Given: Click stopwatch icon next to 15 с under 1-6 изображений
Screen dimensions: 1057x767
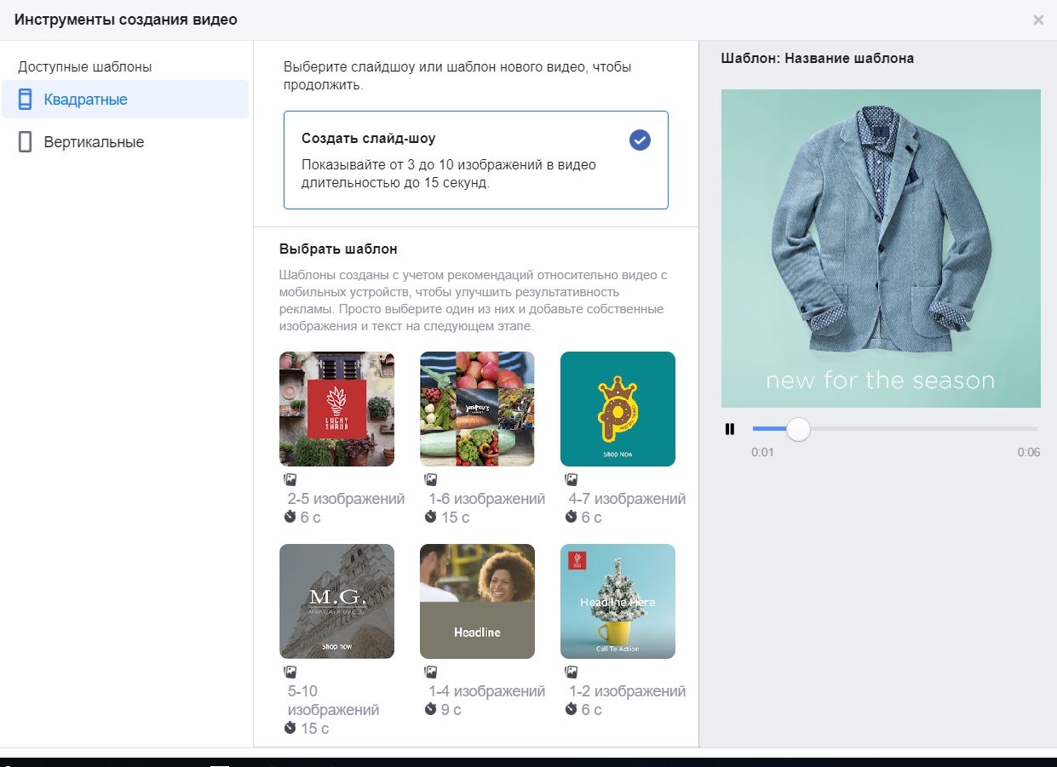Looking at the screenshot, I should (431, 517).
